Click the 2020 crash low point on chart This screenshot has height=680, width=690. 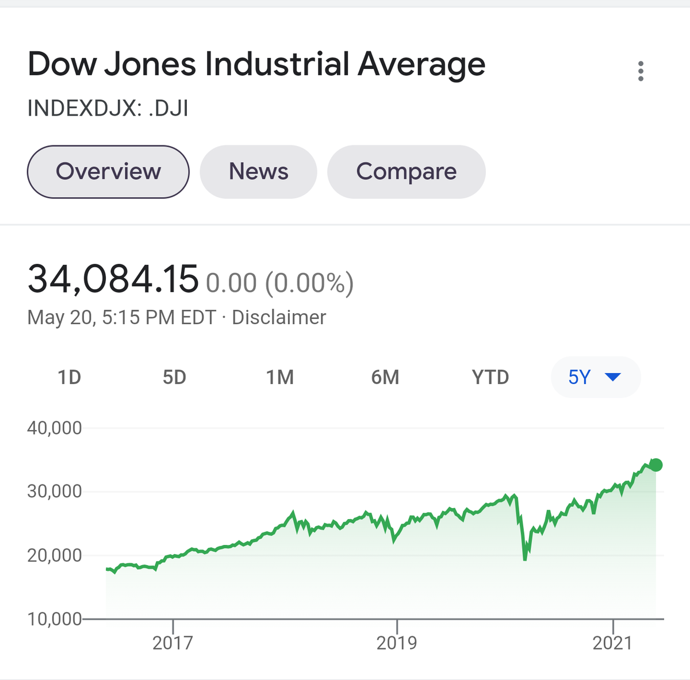pos(525,559)
